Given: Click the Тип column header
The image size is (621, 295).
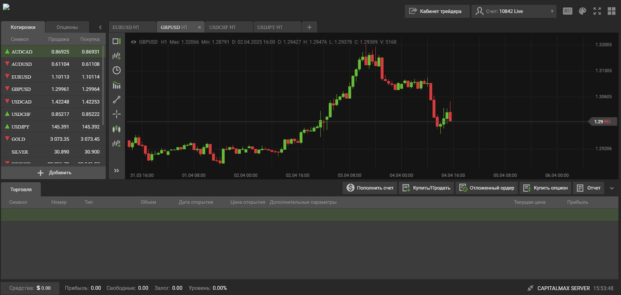Looking at the screenshot, I should [x=88, y=202].
